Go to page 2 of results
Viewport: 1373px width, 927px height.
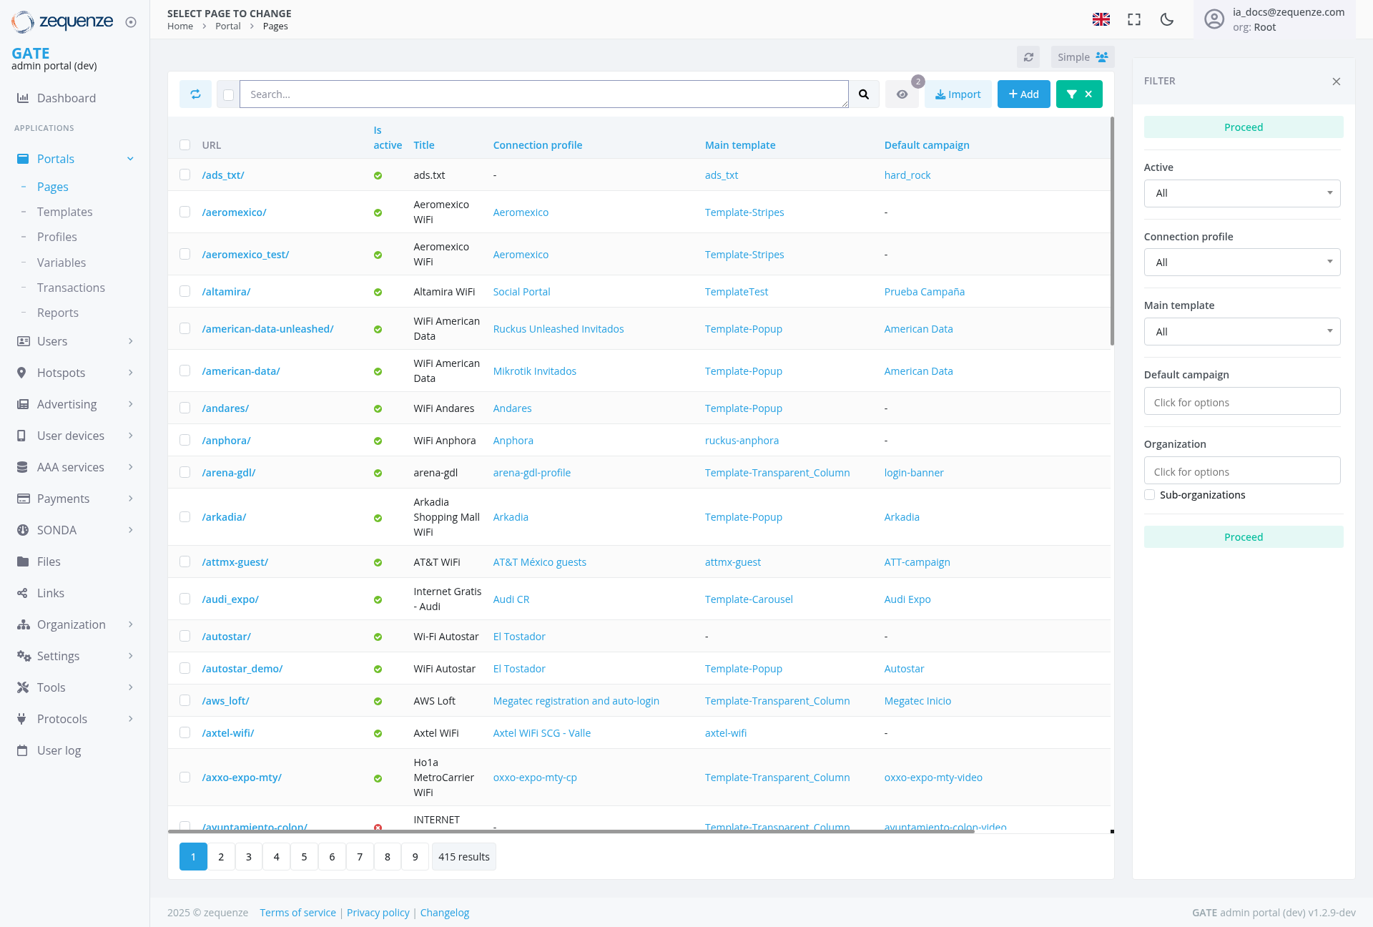point(221,857)
